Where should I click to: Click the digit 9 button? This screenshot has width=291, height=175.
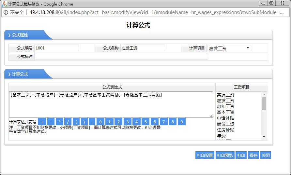click(x=181, y=122)
